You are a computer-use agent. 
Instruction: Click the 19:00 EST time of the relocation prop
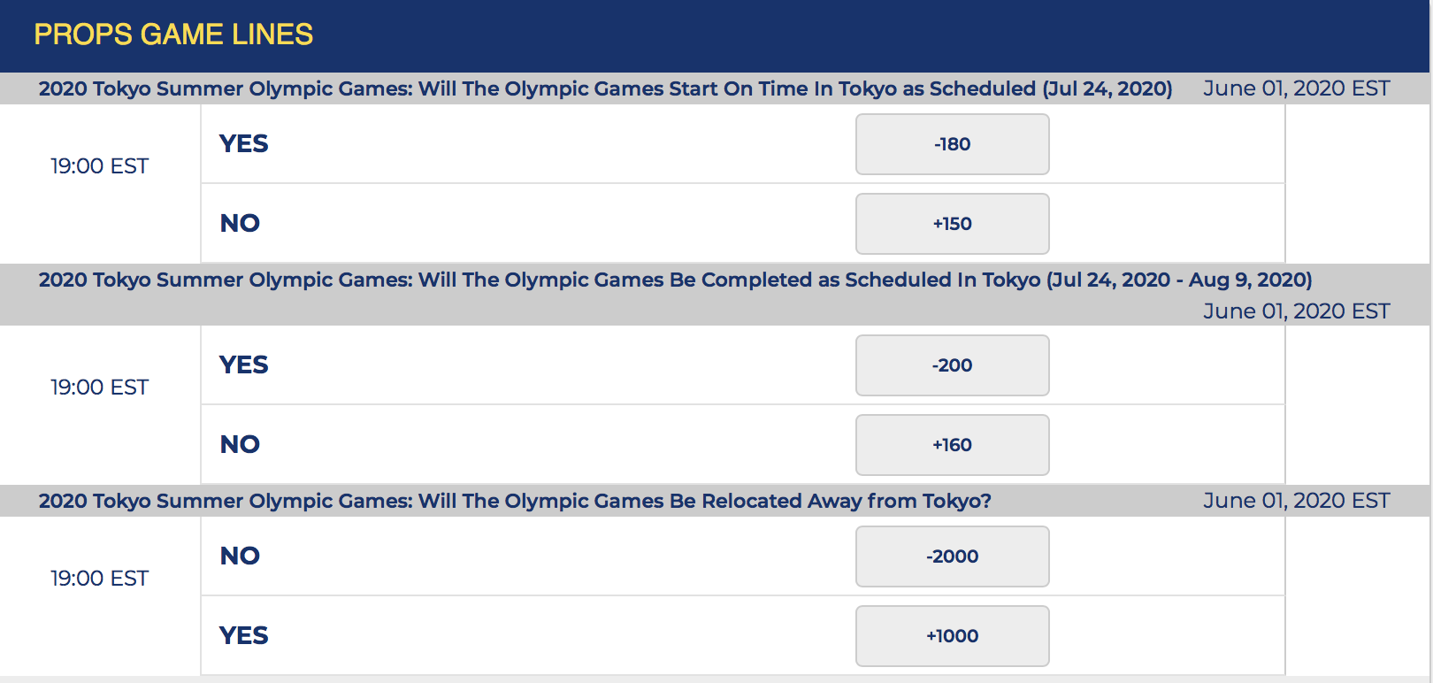99,579
